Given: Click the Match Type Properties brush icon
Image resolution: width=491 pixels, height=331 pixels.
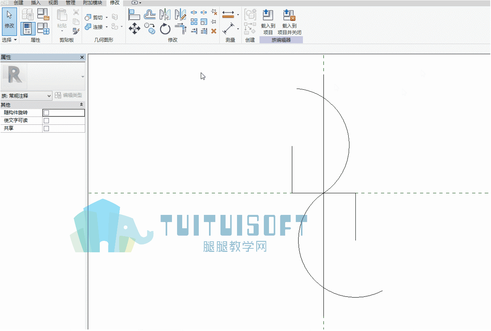Looking at the screenshot, I should 76,31.
